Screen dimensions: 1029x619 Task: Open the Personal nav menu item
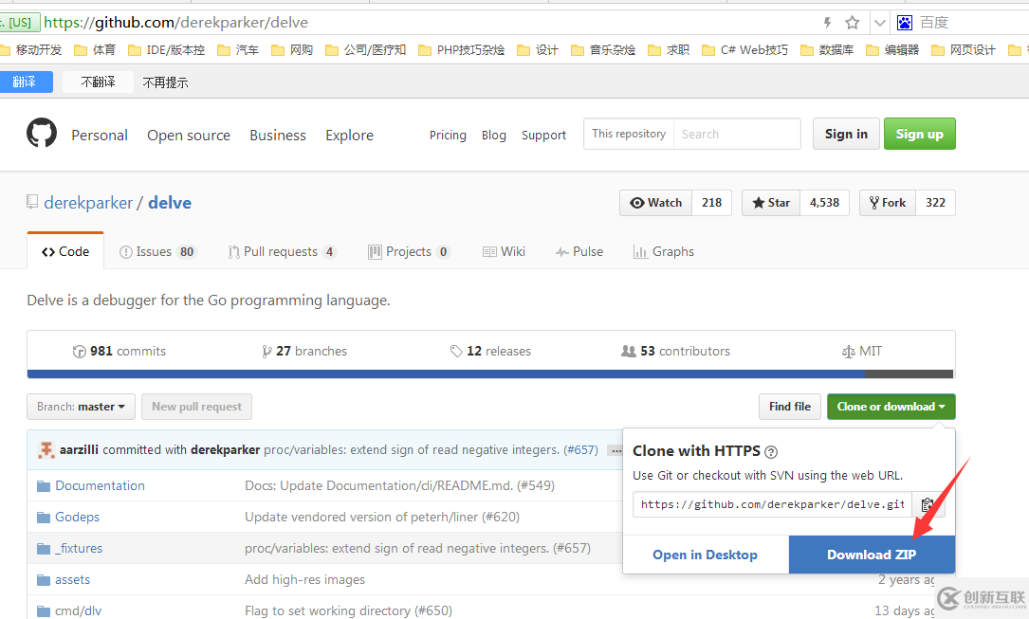click(x=100, y=135)
